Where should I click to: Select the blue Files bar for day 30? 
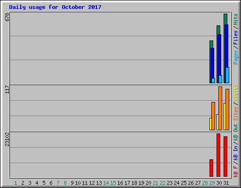pyautogui.click(x=219, y=55)
